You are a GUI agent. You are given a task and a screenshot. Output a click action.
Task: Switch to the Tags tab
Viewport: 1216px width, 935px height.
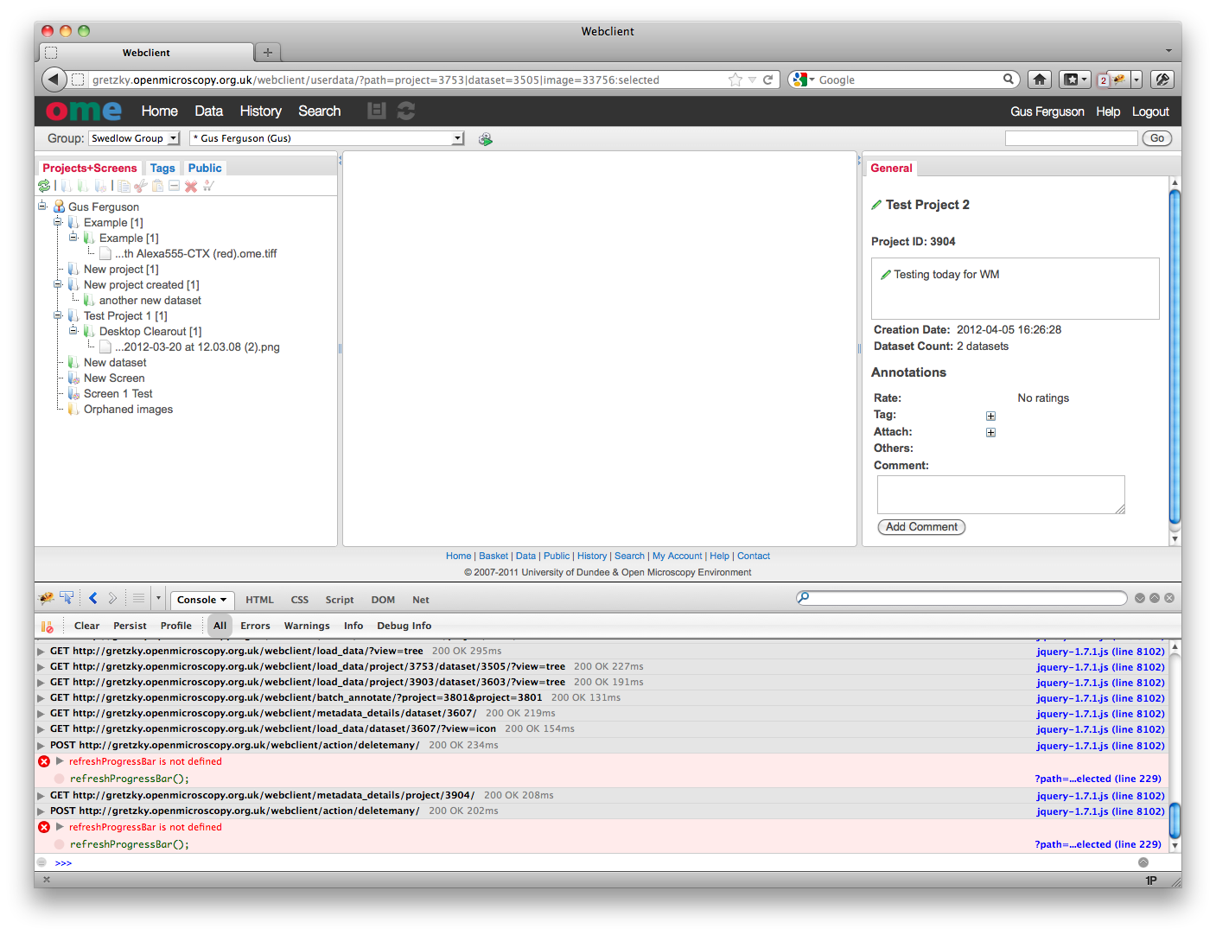coord(162,169)
